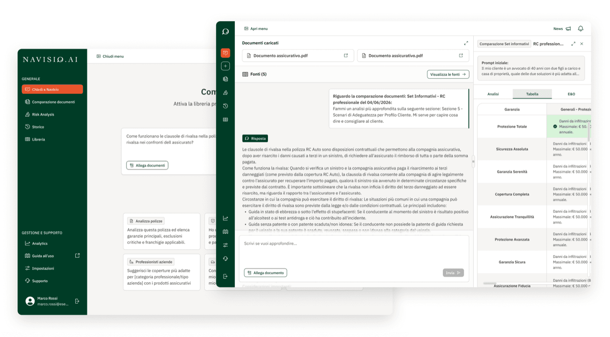
Task: Expand the Documenti caricati section with the arrows icon
Action: tap(466, 43)
